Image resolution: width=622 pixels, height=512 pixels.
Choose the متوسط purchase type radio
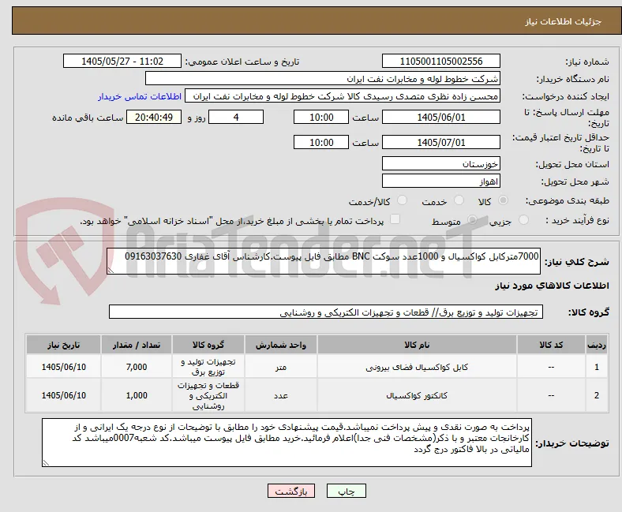coord(472,220)
